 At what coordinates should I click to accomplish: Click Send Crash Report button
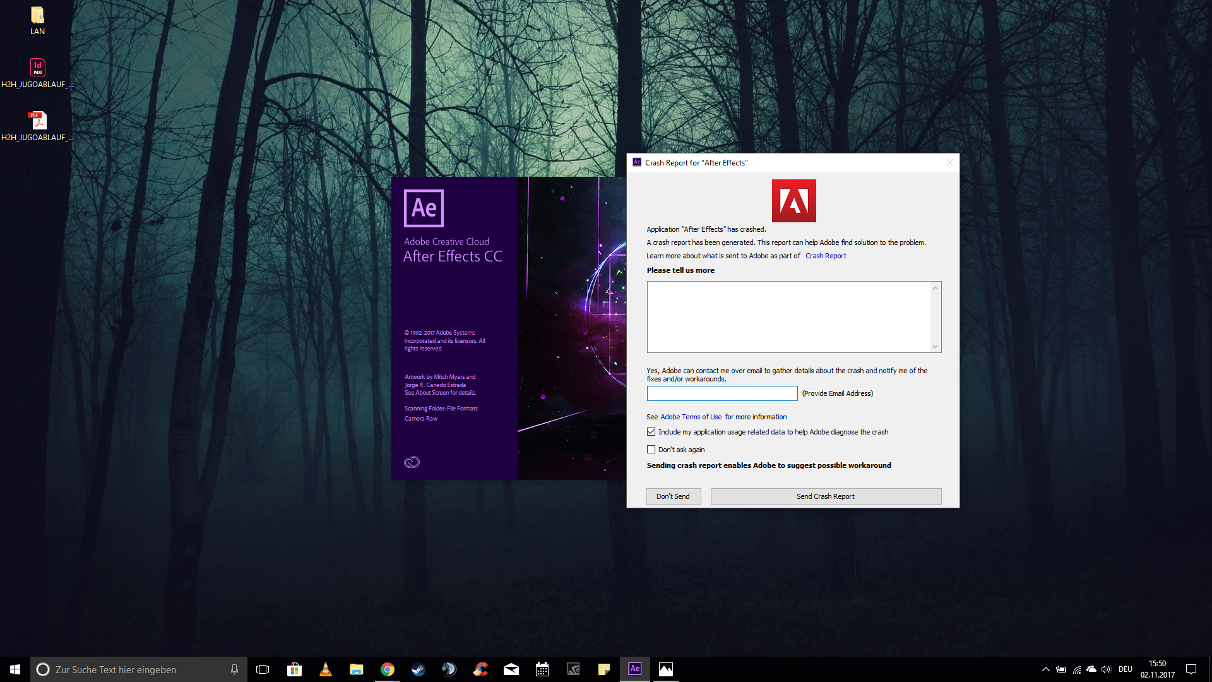tap(825, 496)
